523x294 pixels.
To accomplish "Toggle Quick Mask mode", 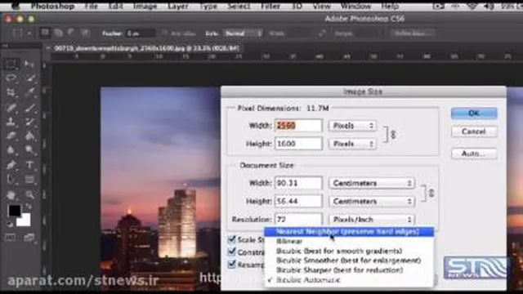I will click(11, 237).
